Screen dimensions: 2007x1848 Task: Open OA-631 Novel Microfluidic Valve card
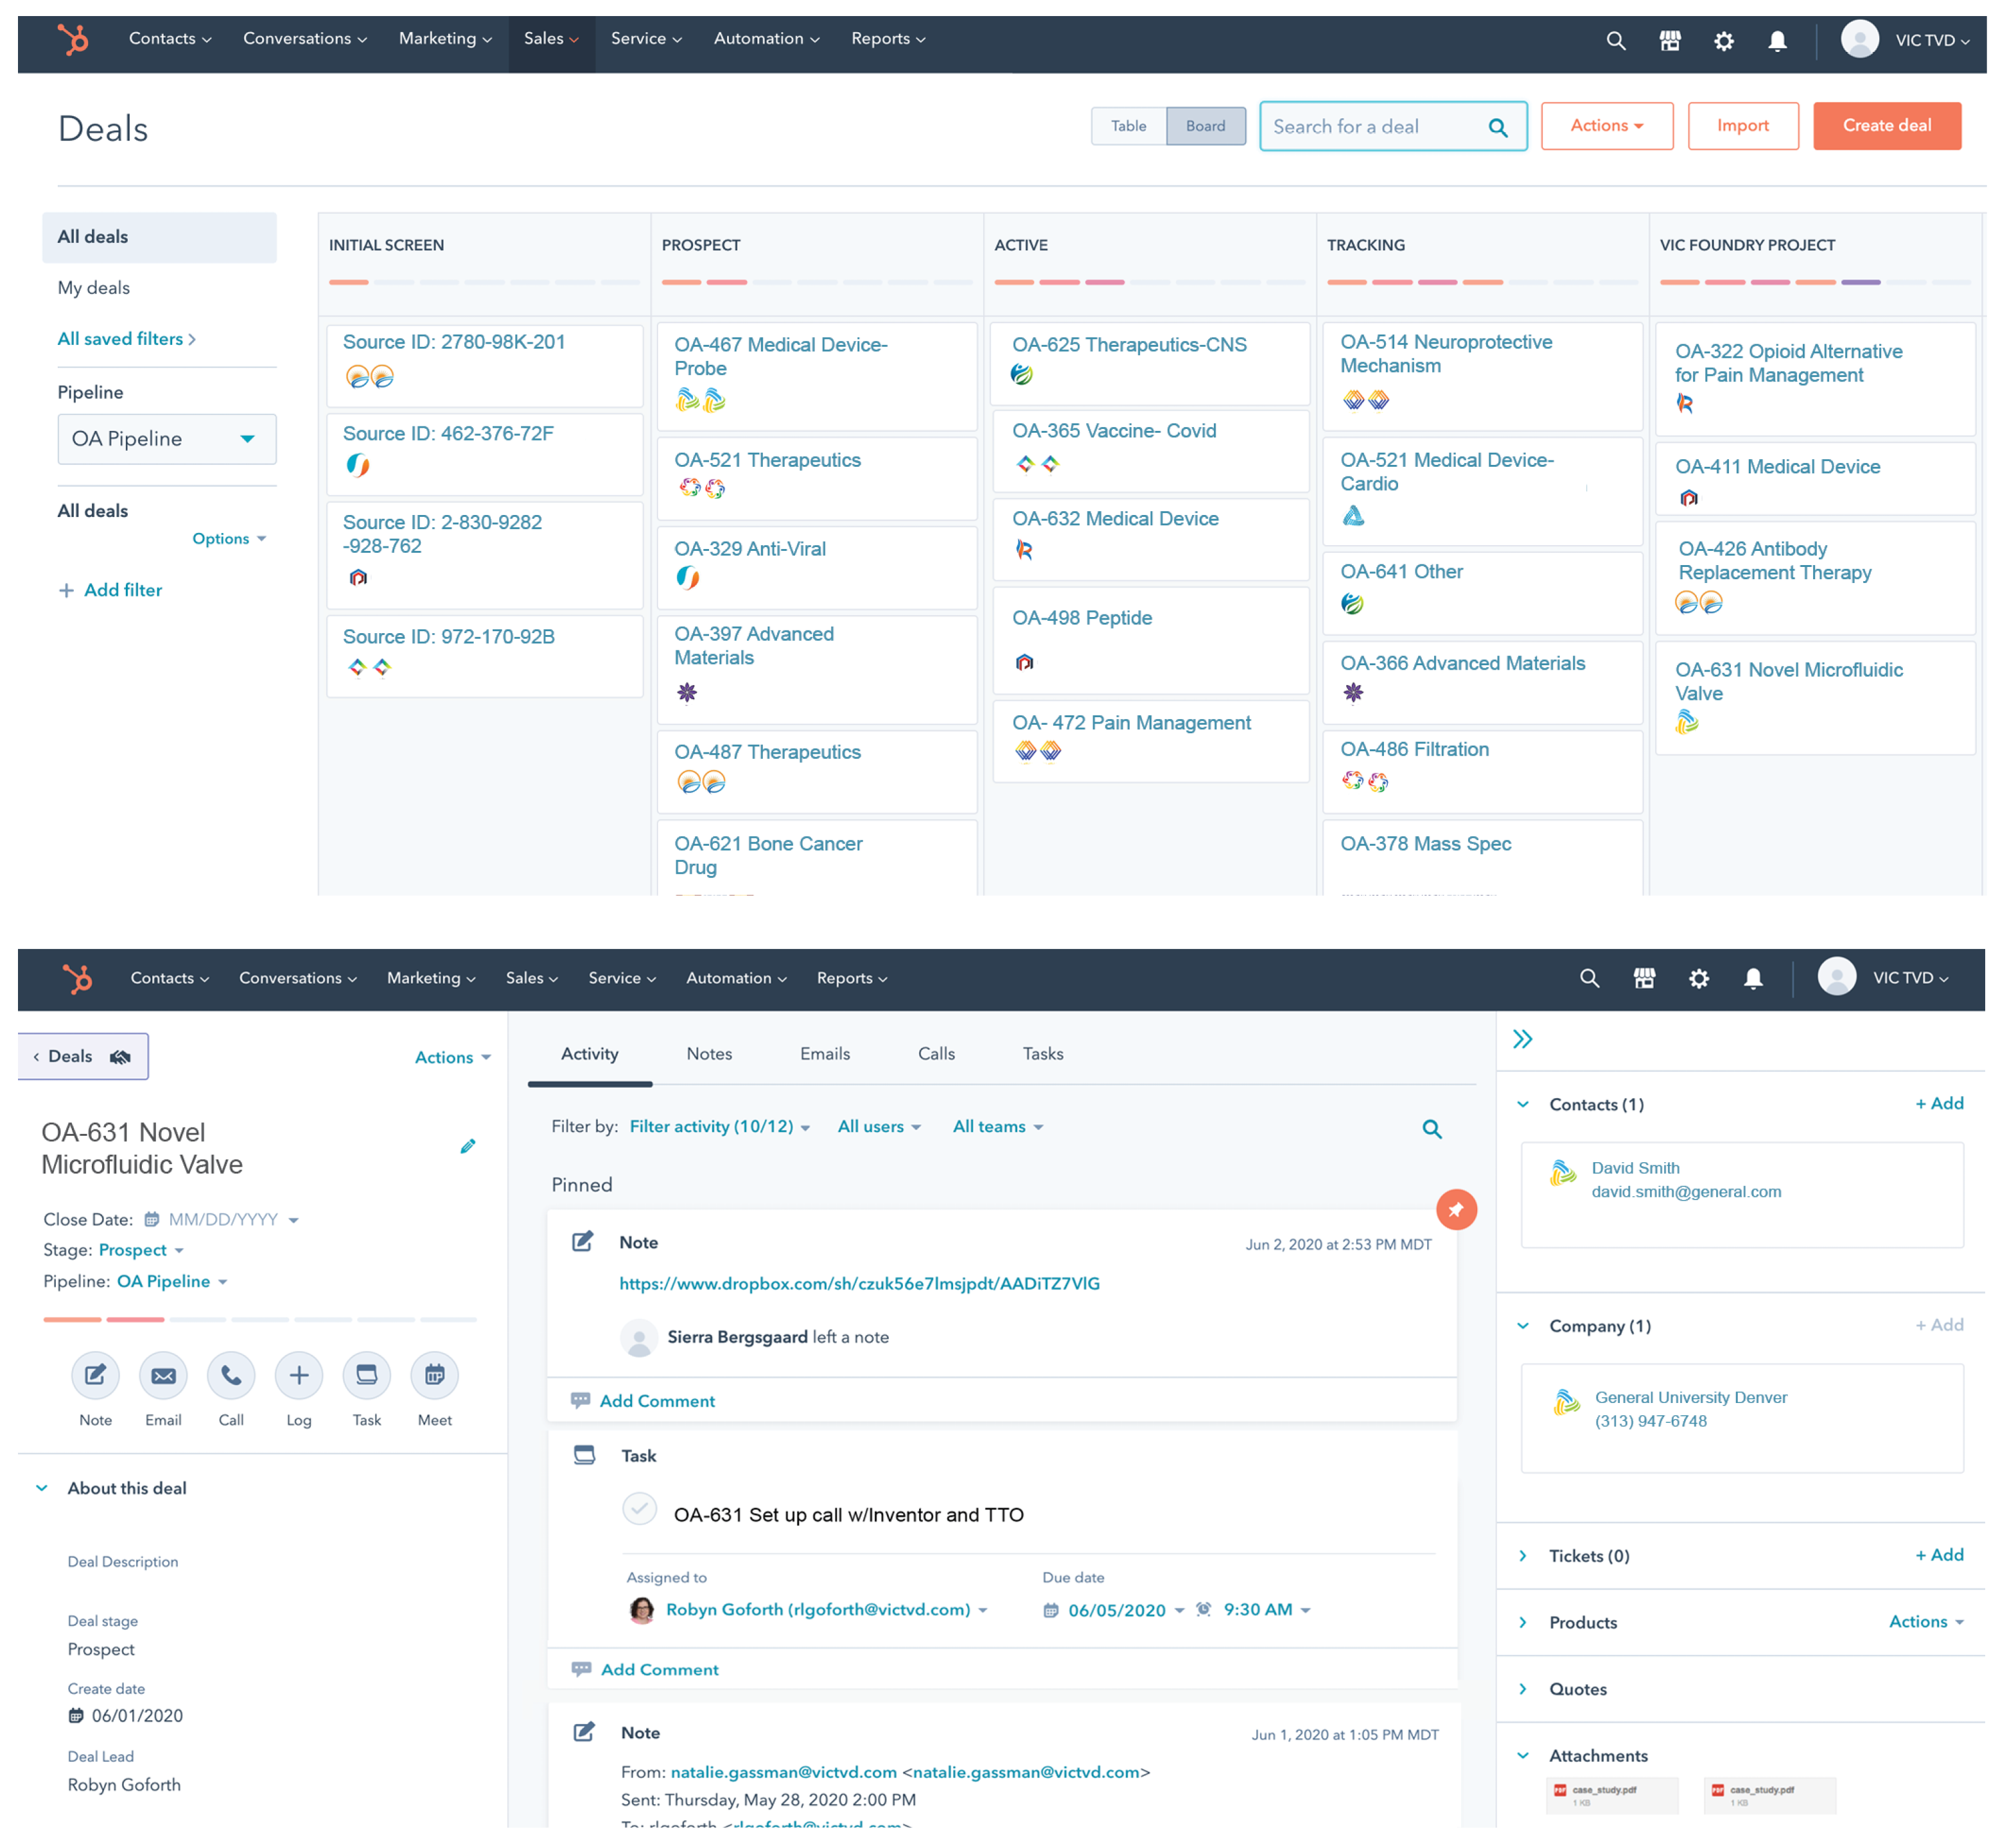point(1814,697)
